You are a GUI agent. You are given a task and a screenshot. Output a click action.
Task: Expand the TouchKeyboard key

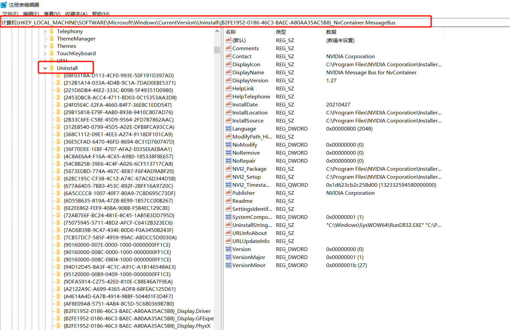[45, 54]
